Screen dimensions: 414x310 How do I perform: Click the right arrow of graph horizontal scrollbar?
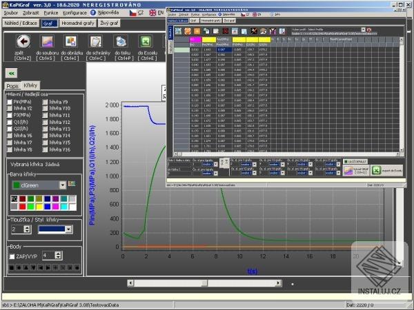pos(278,283)
